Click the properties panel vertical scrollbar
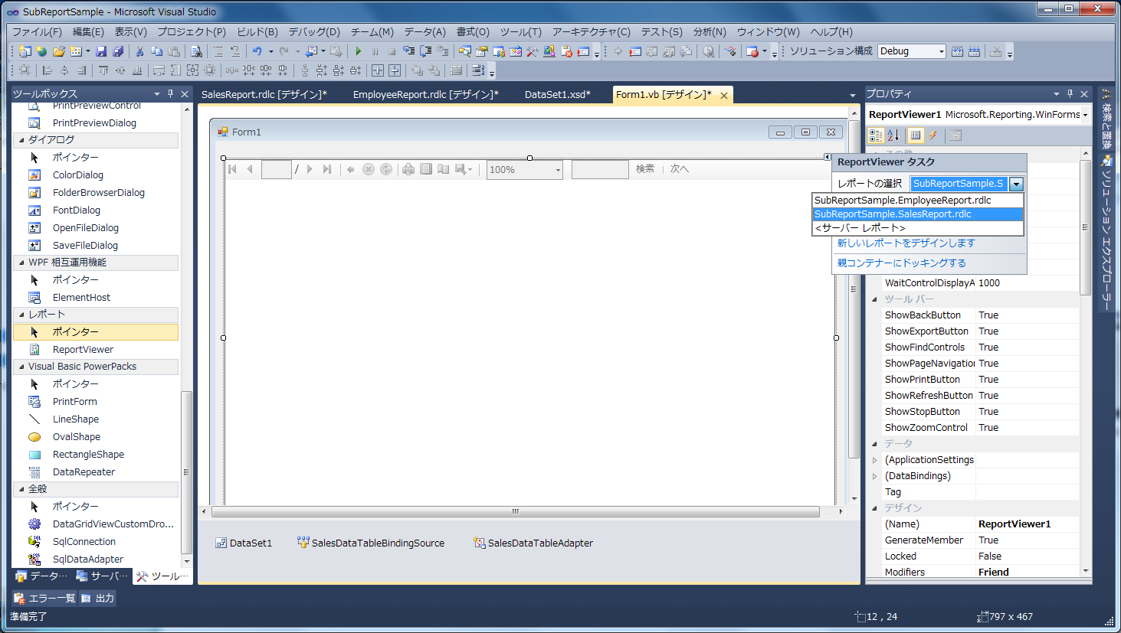The width and height of the screenshot is (1121, 633). tap(1086, 227)
